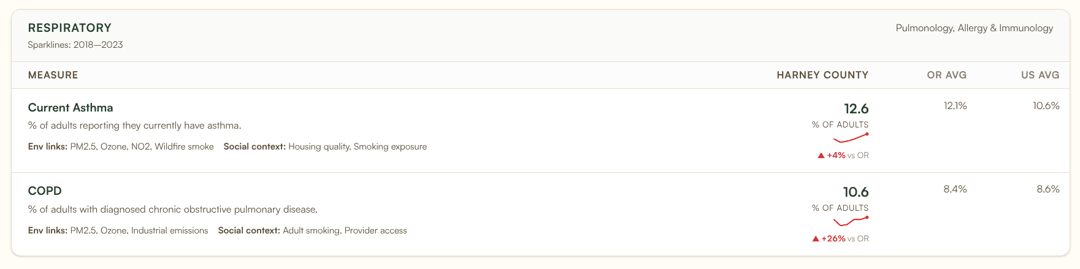Select the 12.1% Oregon average for asthma
The width and height of the screenshot is (1080, 269).
click(x=955, y=106)
